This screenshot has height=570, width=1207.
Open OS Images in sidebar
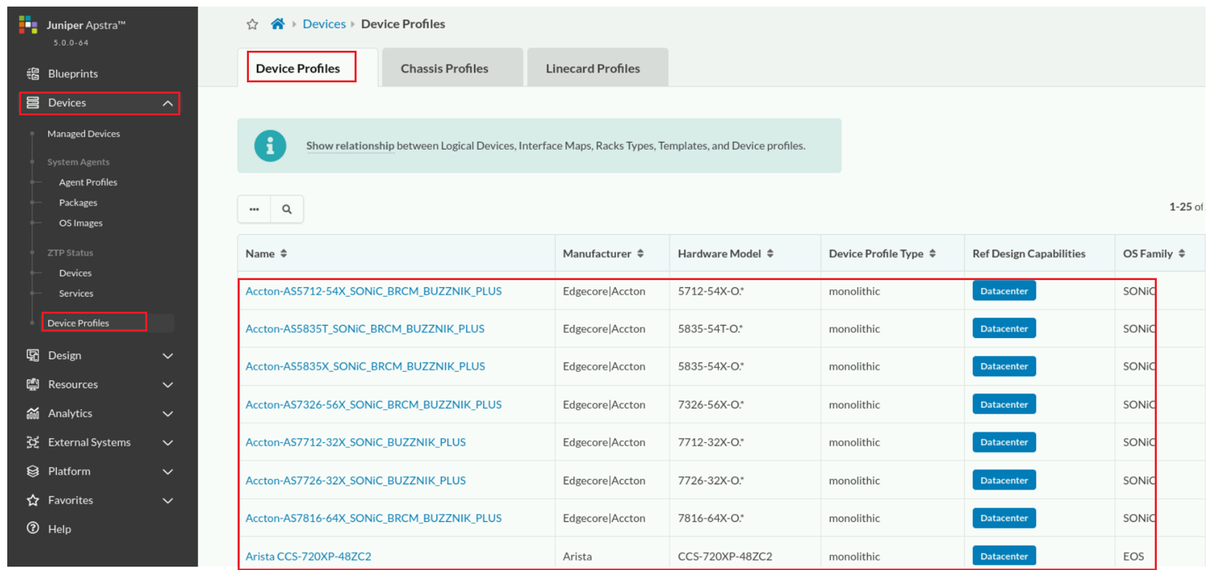click(x=81, y=223)
